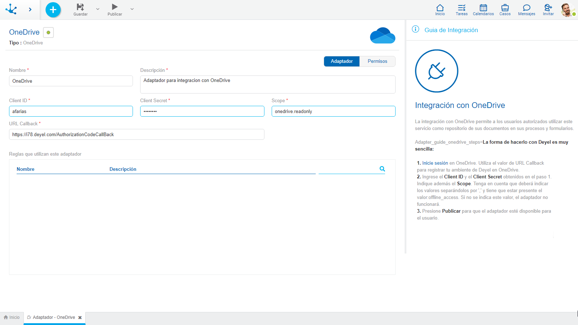Click the Guia de Integración info icon
Viewport: 578px width, 325px height.
[x=415, y=29]
